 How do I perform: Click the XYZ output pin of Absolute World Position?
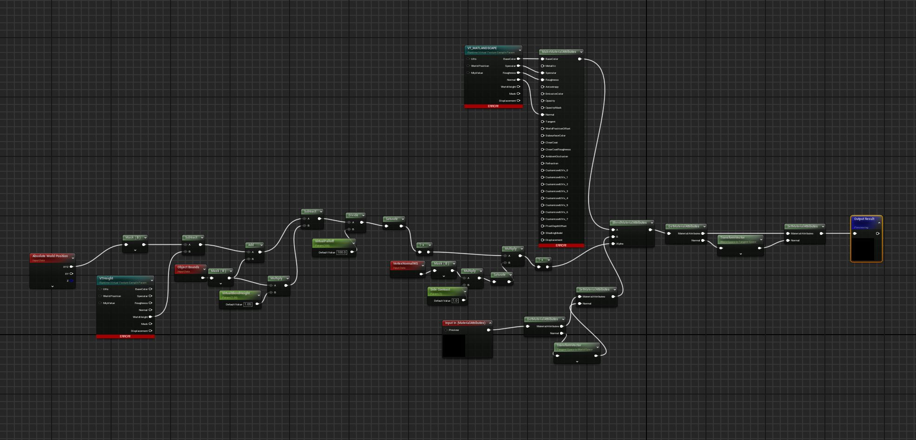click(x=71, y=266)
